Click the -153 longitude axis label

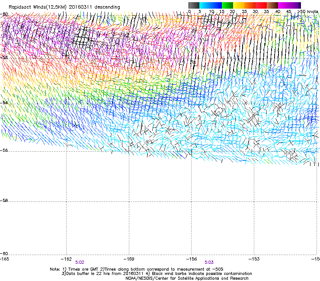[x=254, y=259]
